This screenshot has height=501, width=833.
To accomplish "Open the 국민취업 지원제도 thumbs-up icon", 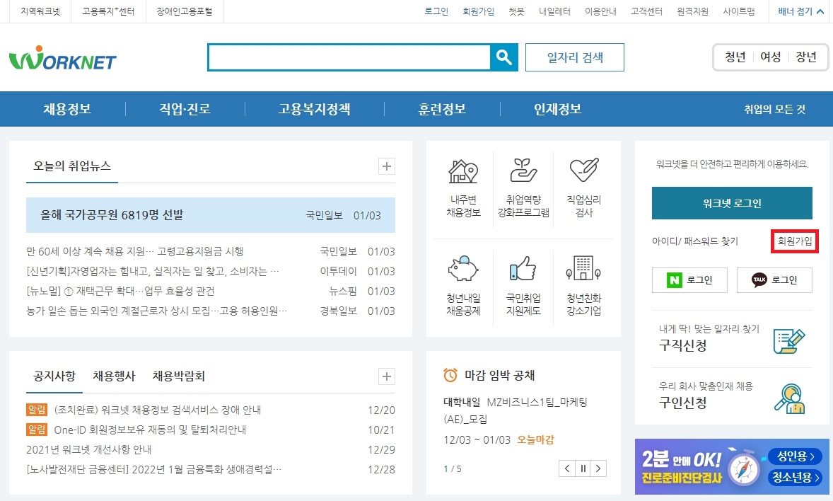I will click(x=523, y=268).
